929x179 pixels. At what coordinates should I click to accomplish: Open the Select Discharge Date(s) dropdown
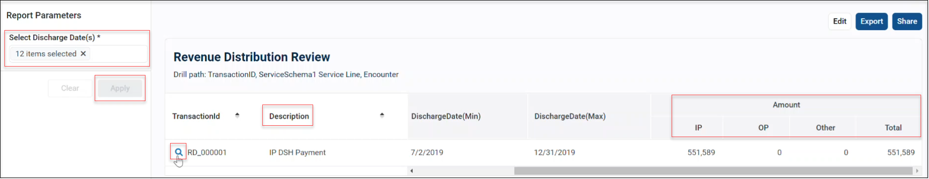pyautogui.click(x=78, y=54)
